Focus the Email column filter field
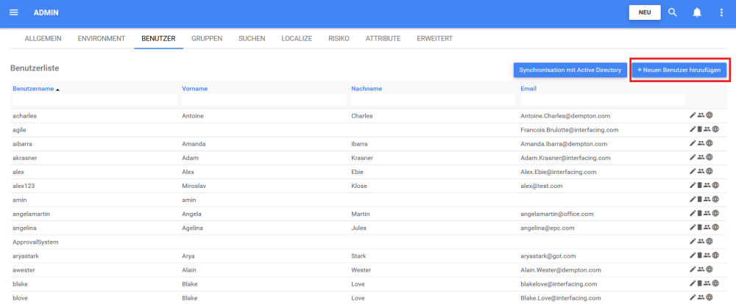Viewport: 736px width, 304px height. click(601, 100)
